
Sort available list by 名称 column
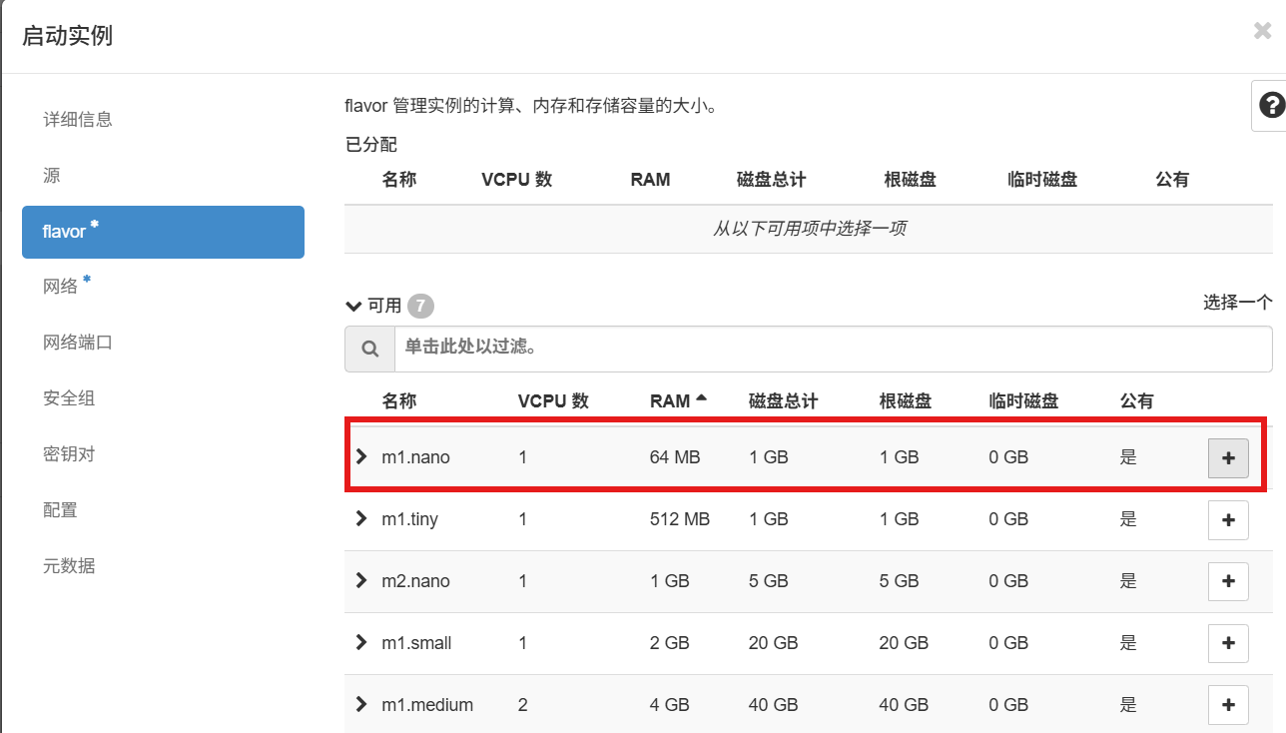399,401
